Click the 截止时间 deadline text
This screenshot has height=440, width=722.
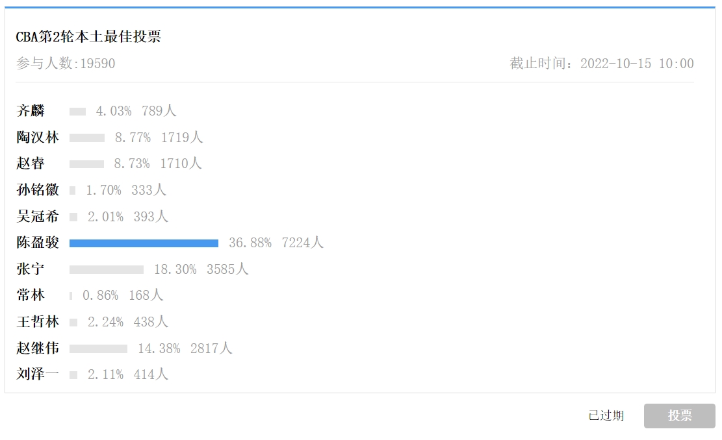coord(601,64)
